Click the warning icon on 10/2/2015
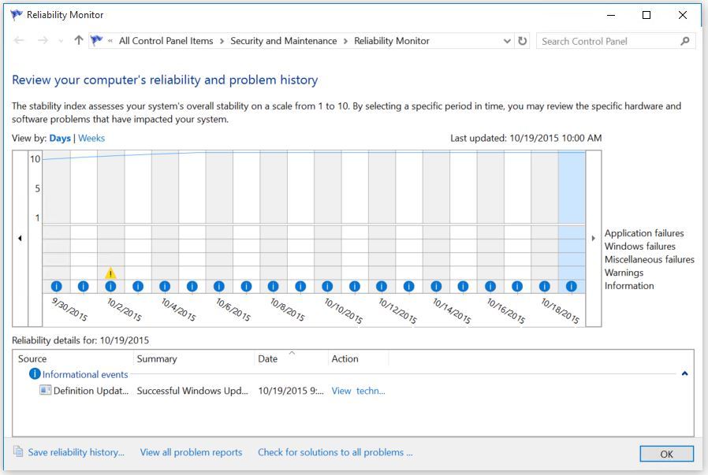Image resolution: width=708 pixels, height=475 pixels. [x=110, y=273]
